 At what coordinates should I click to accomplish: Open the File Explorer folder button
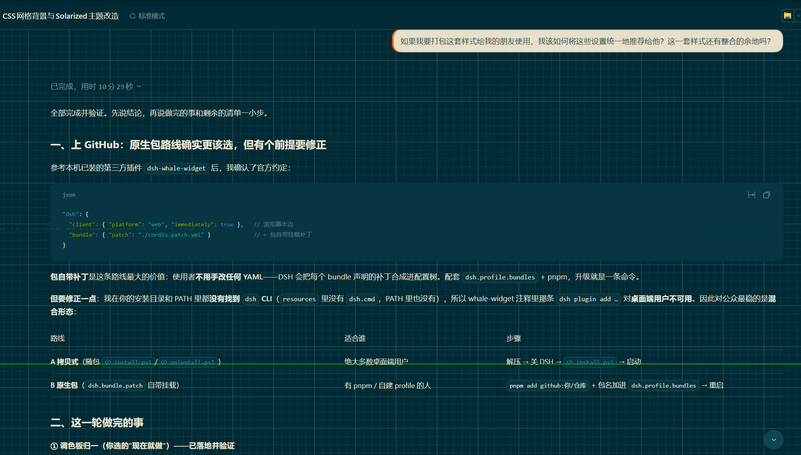pos(788,16)
